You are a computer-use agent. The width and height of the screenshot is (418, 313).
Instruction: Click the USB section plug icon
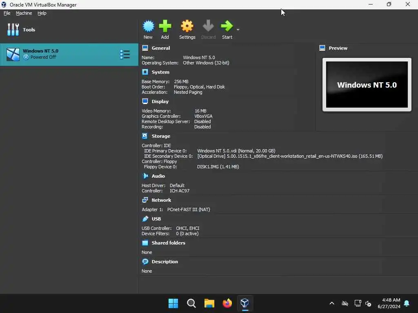(145, 219)
